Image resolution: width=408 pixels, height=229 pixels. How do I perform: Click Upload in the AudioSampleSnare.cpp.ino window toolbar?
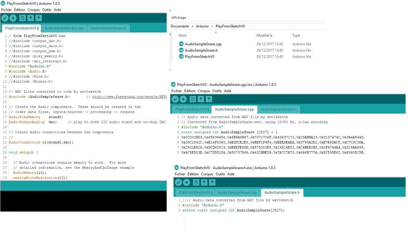tap(183, 99)
